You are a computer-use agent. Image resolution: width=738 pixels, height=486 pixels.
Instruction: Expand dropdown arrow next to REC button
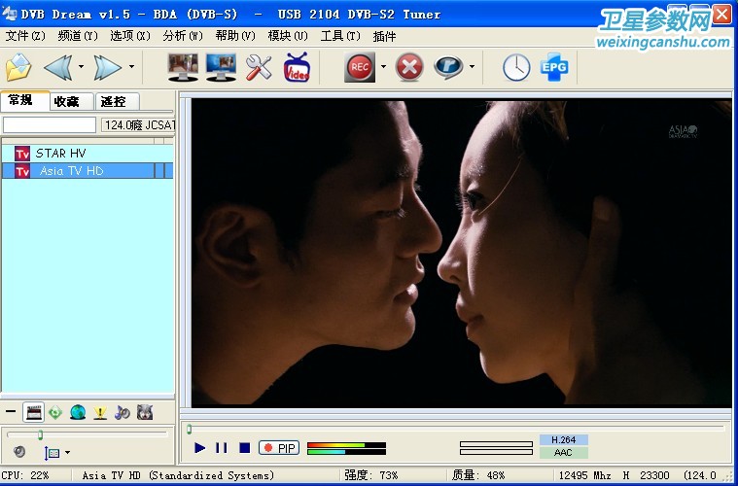click(x=383, y=68)
